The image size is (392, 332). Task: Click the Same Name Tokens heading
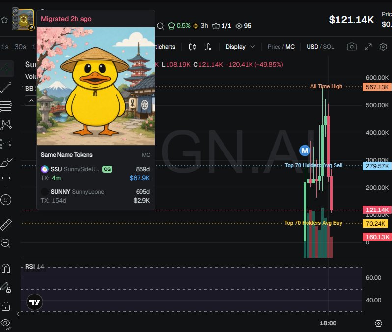click(x=67, y=155)
